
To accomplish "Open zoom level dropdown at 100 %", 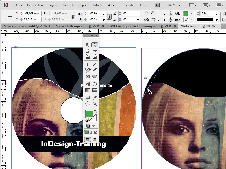I will (179, 5).
